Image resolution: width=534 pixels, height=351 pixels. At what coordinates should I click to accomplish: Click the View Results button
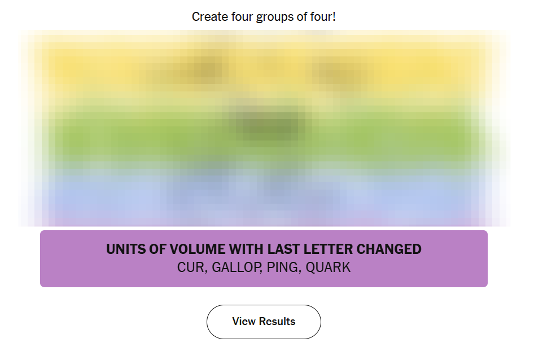[264, 322]
